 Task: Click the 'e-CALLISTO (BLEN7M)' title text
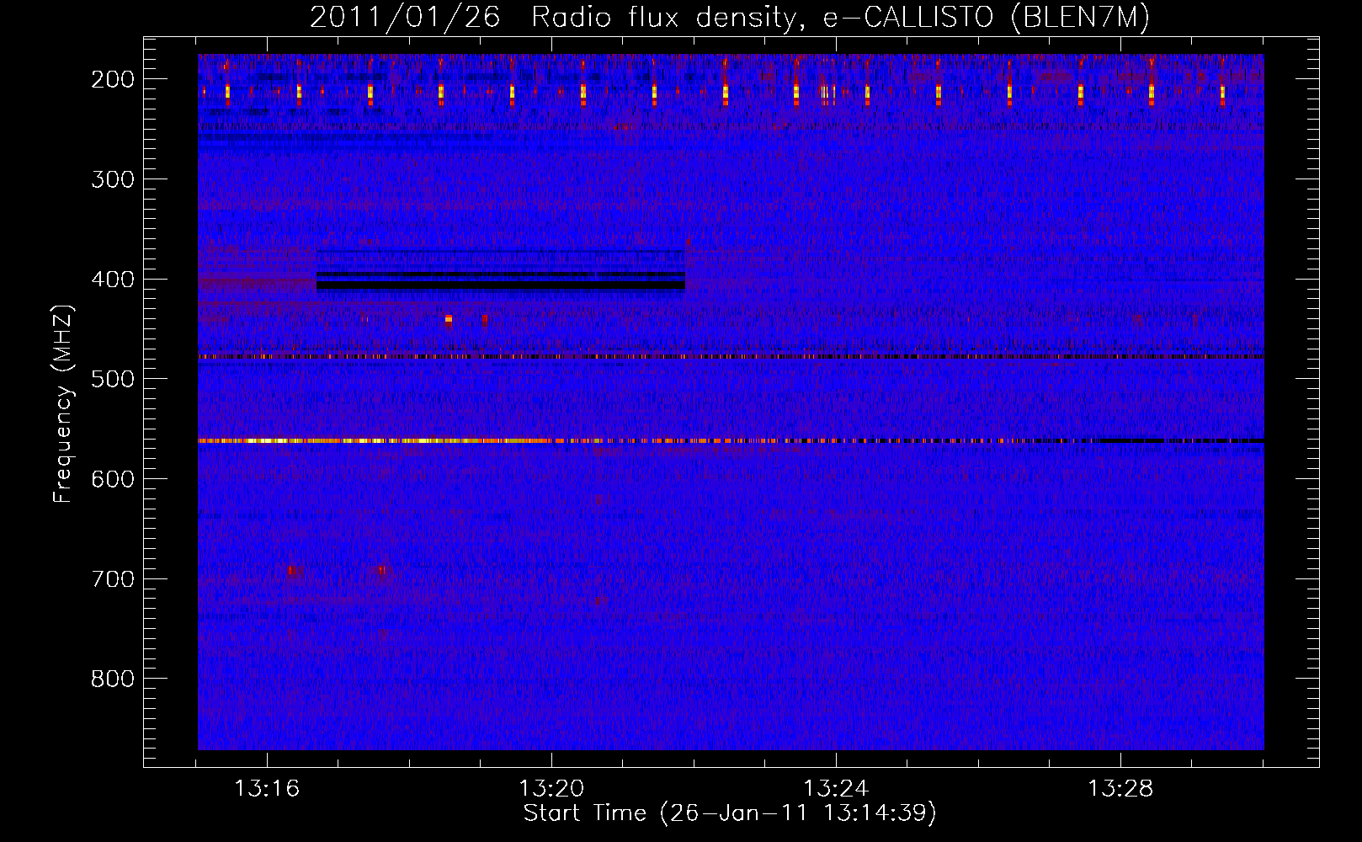tap(987, 18)
